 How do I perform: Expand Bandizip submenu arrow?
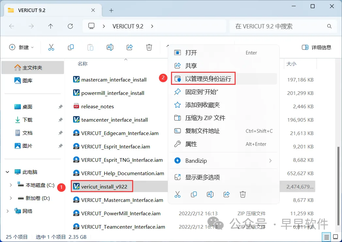pyautogui.click(x=271, y=161)
